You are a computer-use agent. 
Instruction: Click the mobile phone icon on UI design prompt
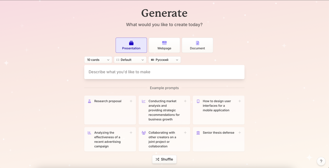(x=198, y=101)
